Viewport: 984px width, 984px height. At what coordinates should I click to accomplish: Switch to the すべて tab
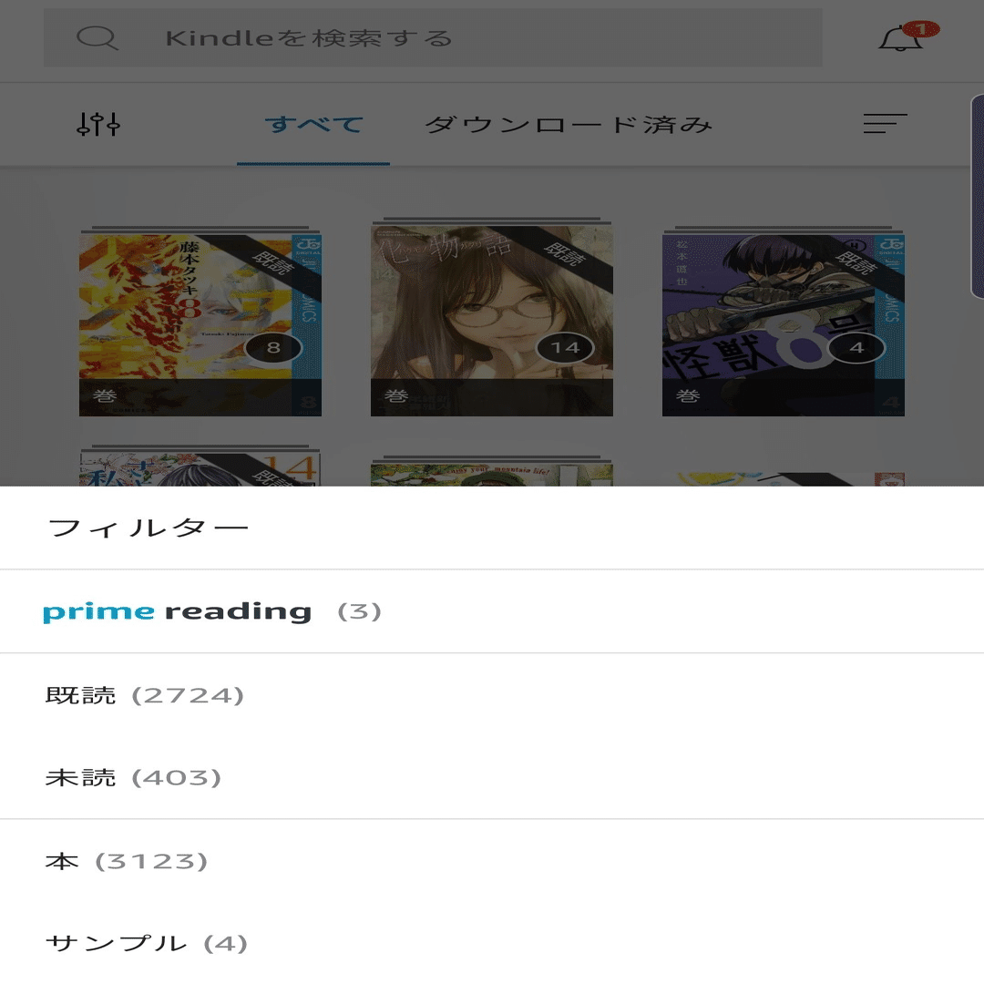point(313,124)
